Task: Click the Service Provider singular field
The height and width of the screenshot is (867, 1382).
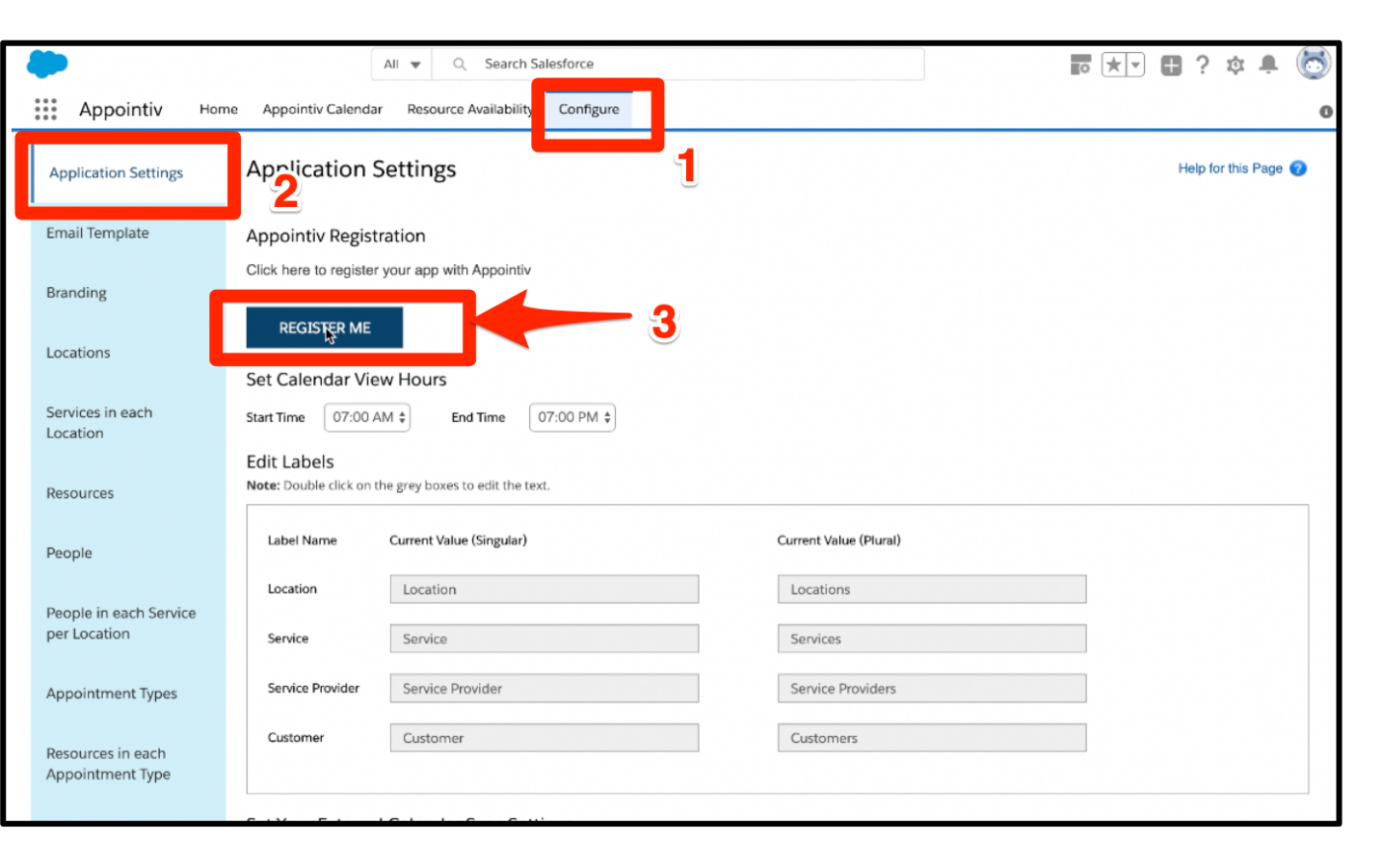Action: (545, 689)
